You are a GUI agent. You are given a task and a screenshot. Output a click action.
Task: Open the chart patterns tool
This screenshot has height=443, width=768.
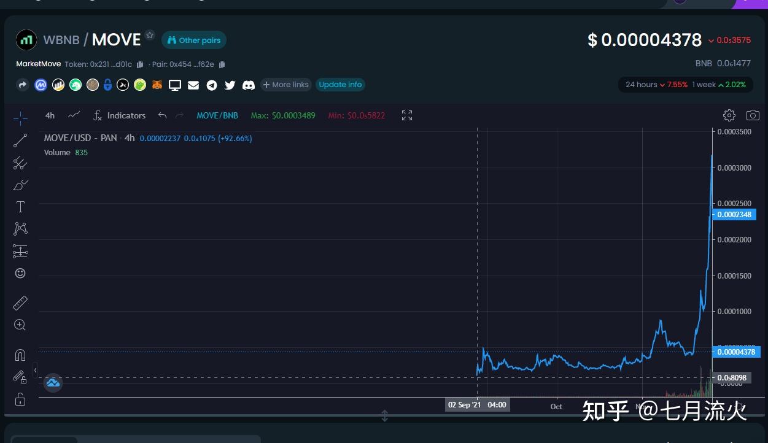tap(20, 229)
